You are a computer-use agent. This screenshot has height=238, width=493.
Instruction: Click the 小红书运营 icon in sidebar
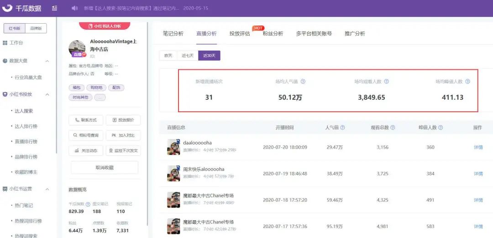click(x=5, y=189)
